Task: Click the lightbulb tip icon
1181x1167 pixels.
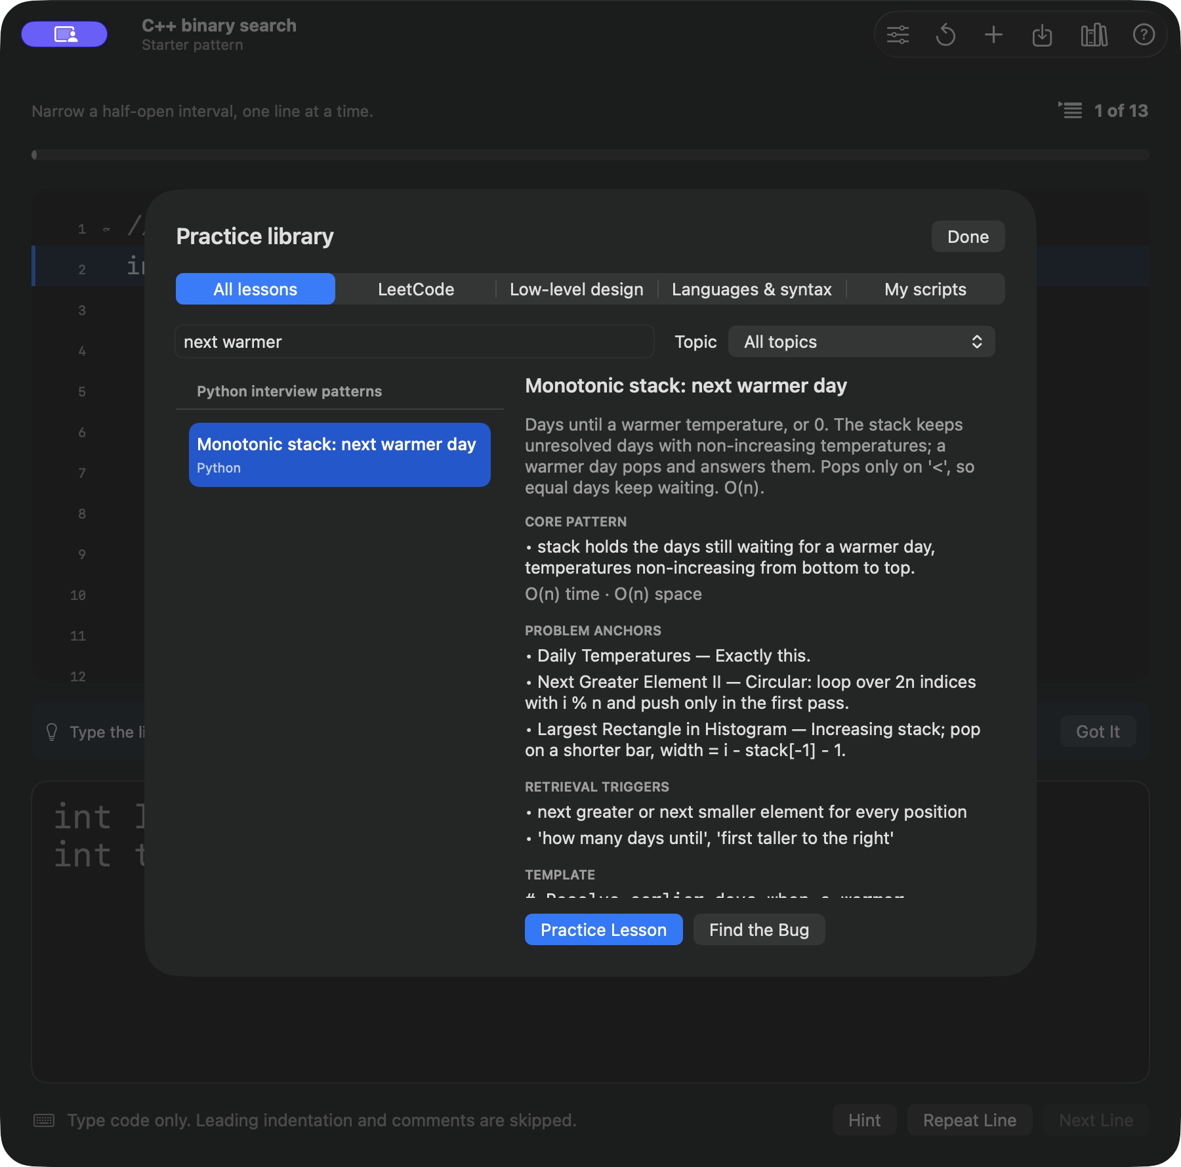Action: 52,732
